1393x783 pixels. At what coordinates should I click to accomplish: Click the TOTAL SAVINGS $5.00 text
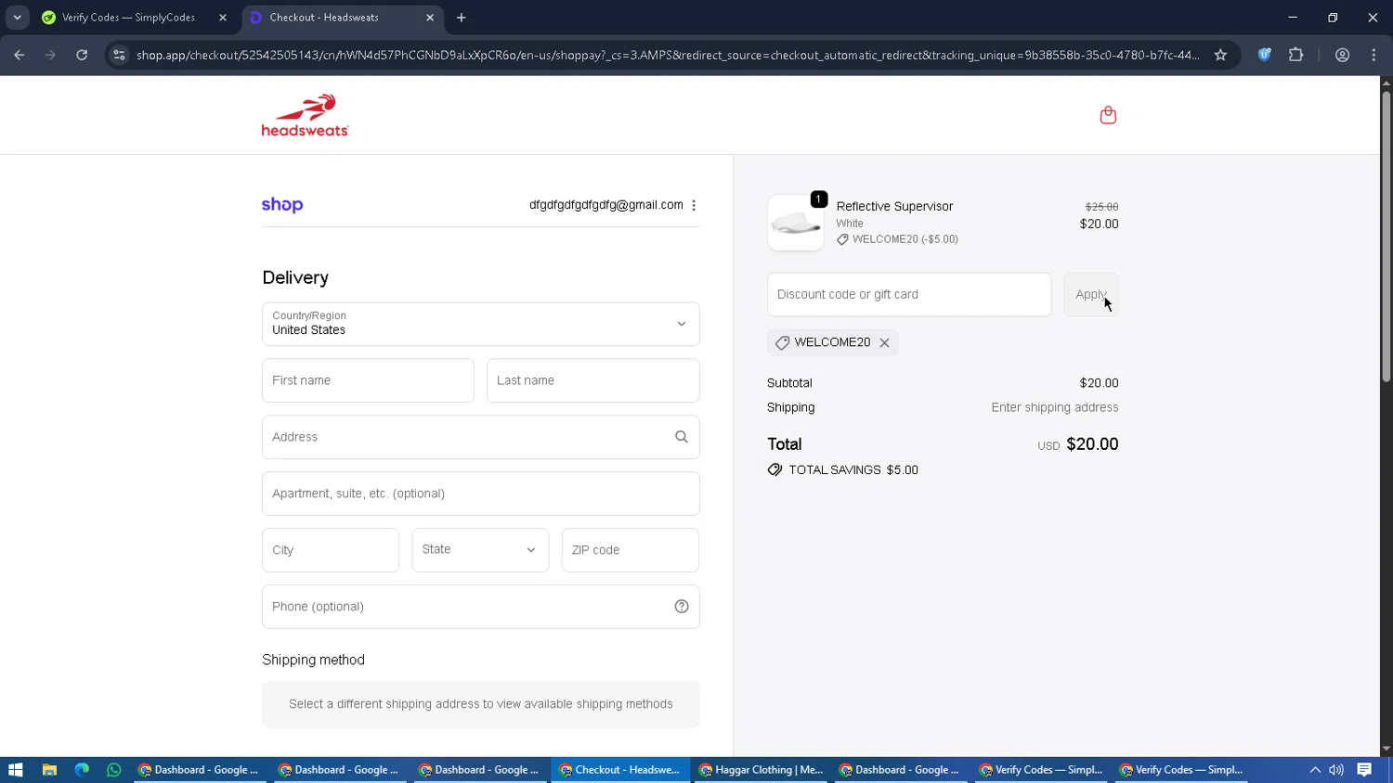(x=853, y=470)
